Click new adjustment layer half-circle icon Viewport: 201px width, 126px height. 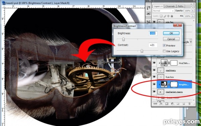point(172,104)
